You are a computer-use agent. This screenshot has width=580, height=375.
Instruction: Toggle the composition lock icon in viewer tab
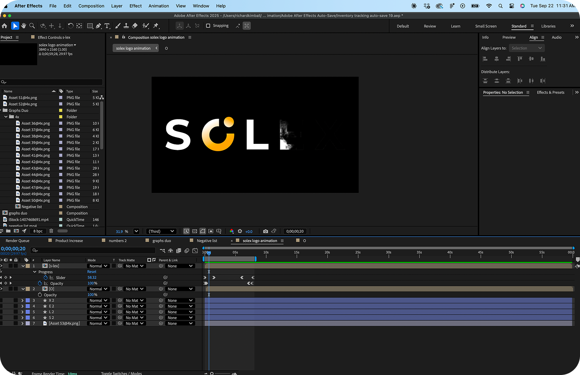(124, 37)
